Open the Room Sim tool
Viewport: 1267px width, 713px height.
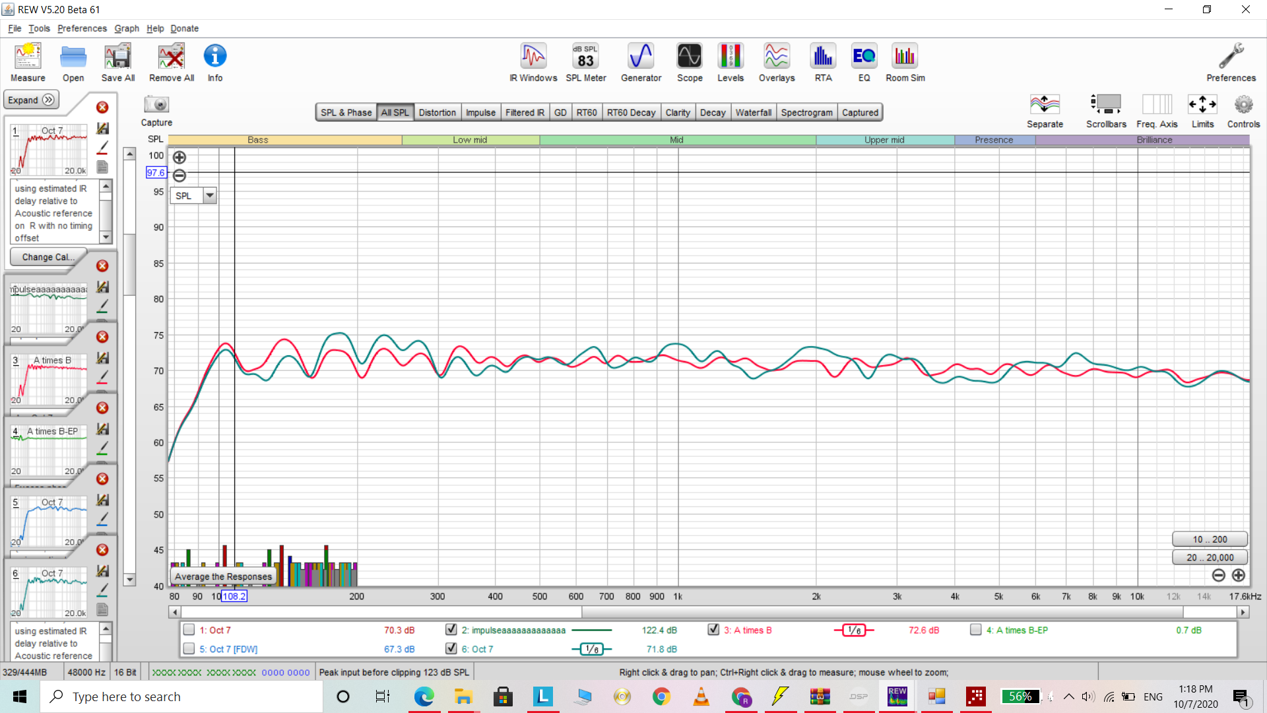pyautogui.click(x=905, y=57)
